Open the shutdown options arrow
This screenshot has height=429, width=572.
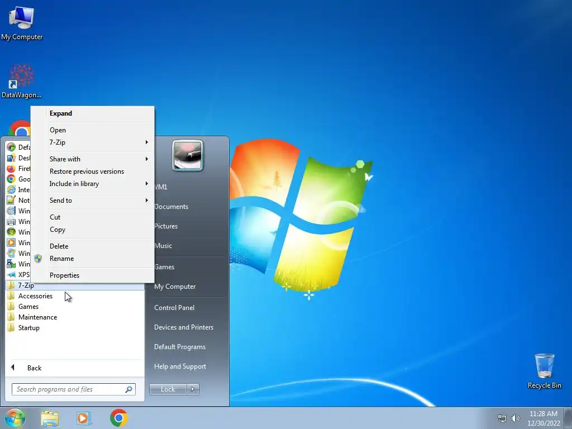193,389
